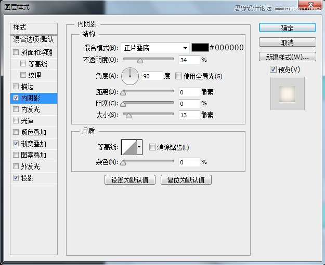325x265 pixels.
Task: Select the 内发光 style entry
Action: coord(31,109)
